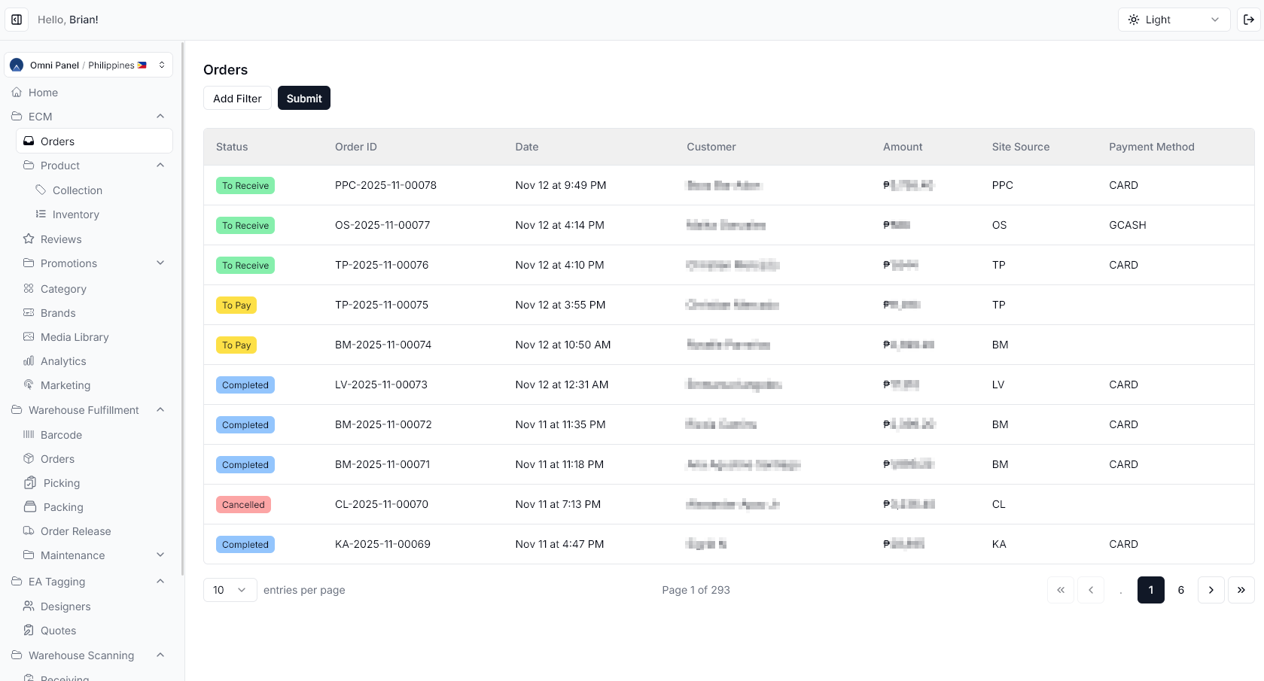Click the Submit button
Image resolution: width=1264 pixels, height=681 pixels.
304,98
